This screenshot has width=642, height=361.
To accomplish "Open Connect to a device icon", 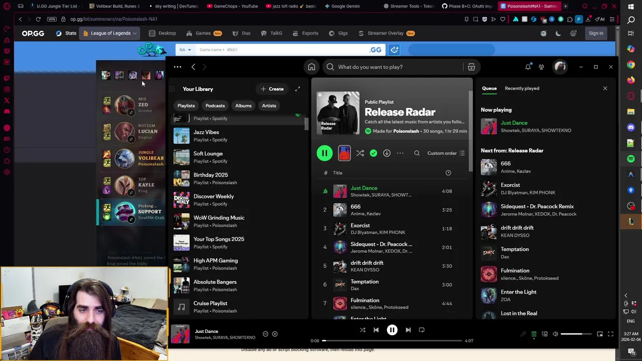I will [x=545, y=334].
